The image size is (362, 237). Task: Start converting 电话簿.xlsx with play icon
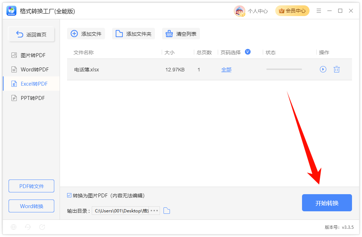(323, 69)
